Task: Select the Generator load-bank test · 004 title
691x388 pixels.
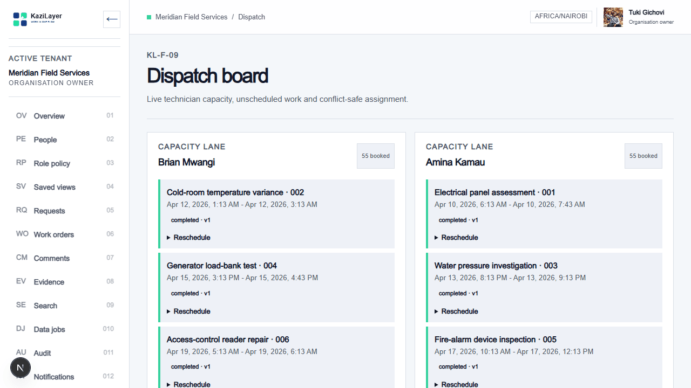Action: click(x=222, y=266)
